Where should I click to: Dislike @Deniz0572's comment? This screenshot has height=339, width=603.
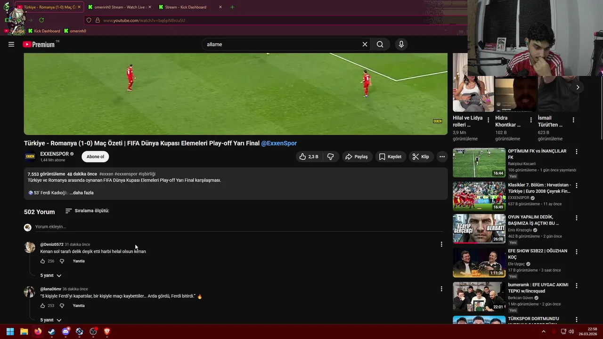[x=62, y=261]
